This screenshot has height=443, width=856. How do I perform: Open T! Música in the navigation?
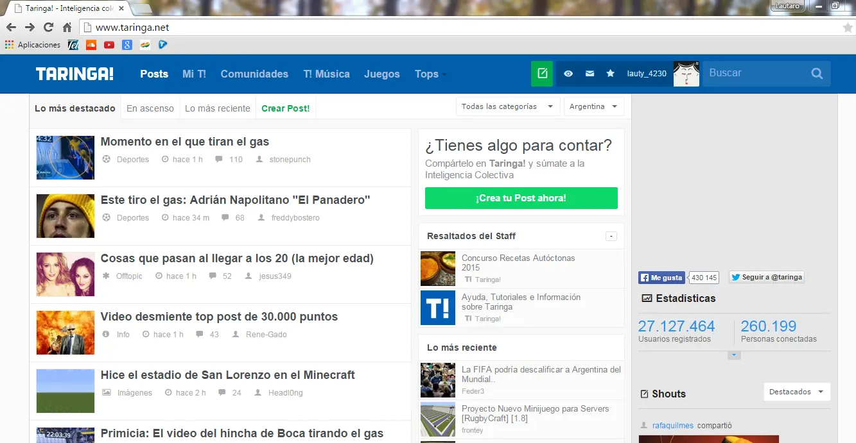coord(326,74)
